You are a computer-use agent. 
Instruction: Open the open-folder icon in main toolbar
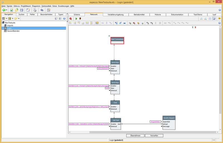[x=17, y=10]
